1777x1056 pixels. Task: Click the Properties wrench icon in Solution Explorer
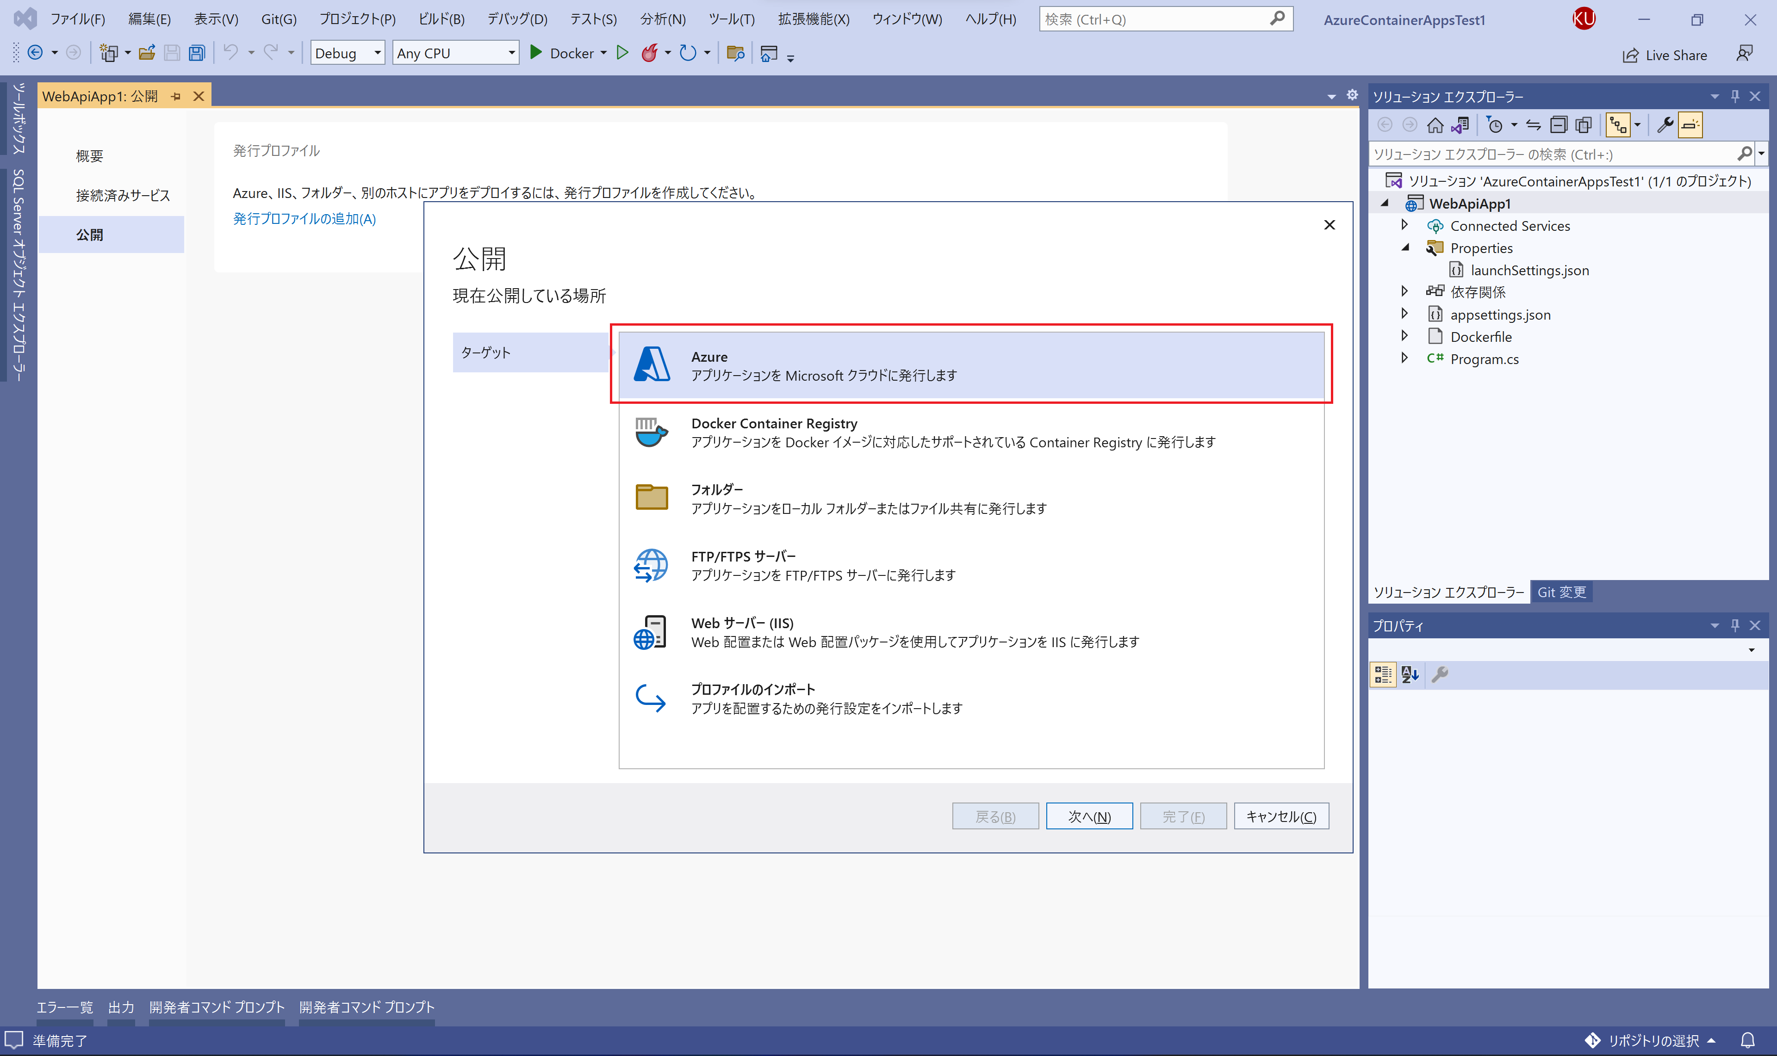1665,125
